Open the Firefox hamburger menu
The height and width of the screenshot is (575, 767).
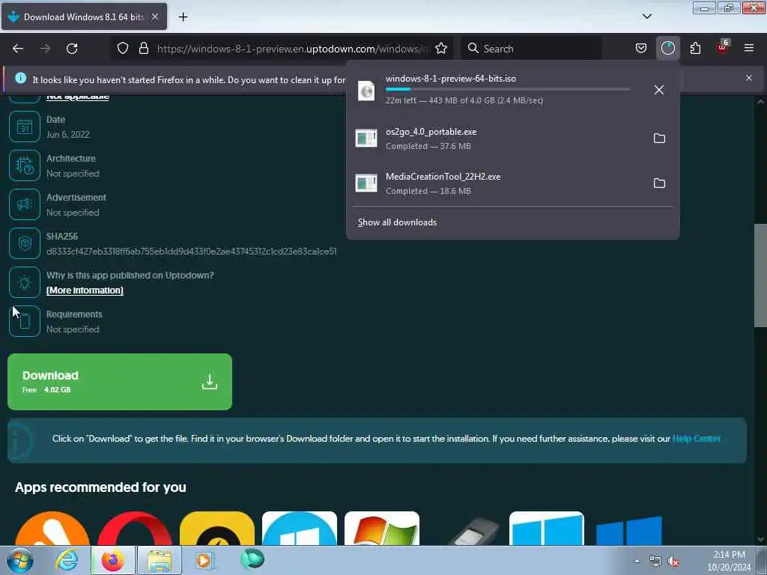pyautogui.click(x=749, y=48)
